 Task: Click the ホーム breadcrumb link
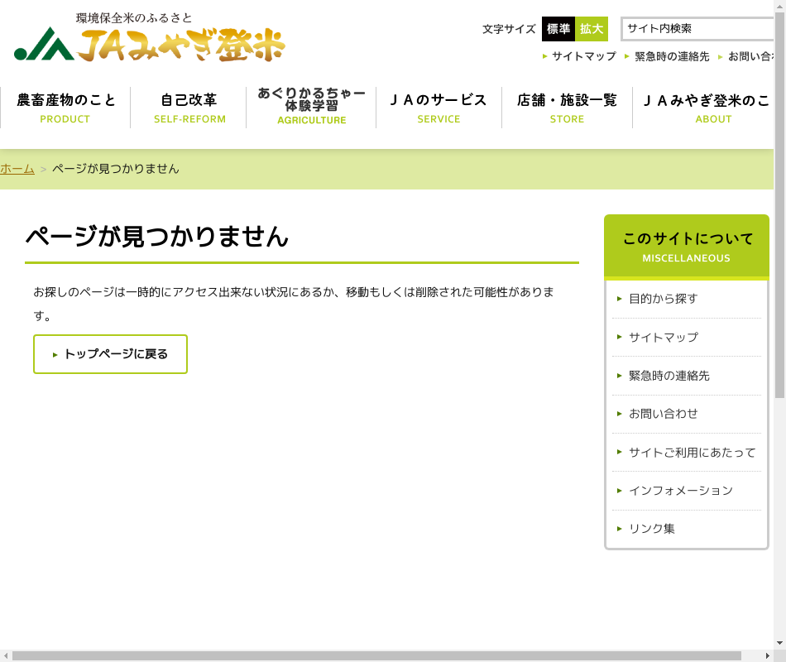[17, 169]
